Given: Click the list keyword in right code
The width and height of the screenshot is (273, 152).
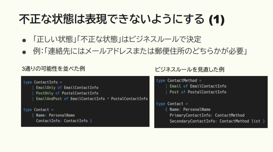Looking at the screenshot, I should coord(256,121).
